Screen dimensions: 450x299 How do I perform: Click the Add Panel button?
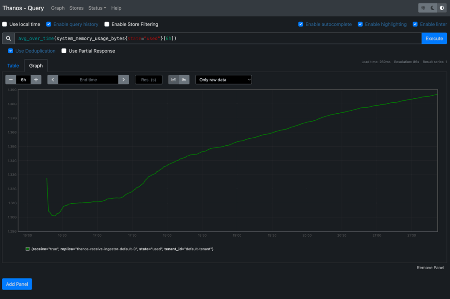(17, 284)
